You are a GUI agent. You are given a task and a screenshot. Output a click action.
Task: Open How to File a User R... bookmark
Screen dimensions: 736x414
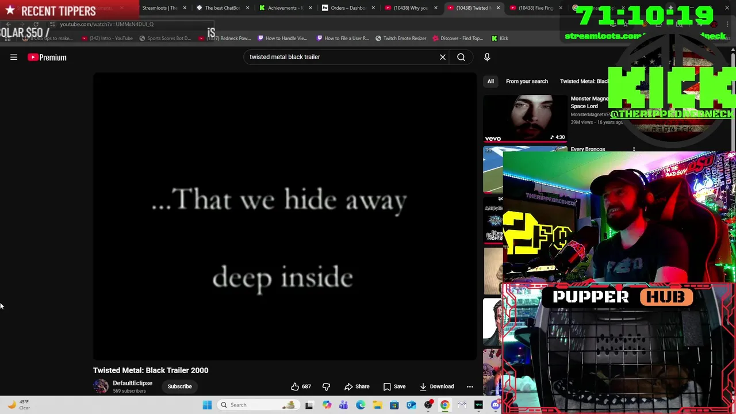(x=343, y=38)
